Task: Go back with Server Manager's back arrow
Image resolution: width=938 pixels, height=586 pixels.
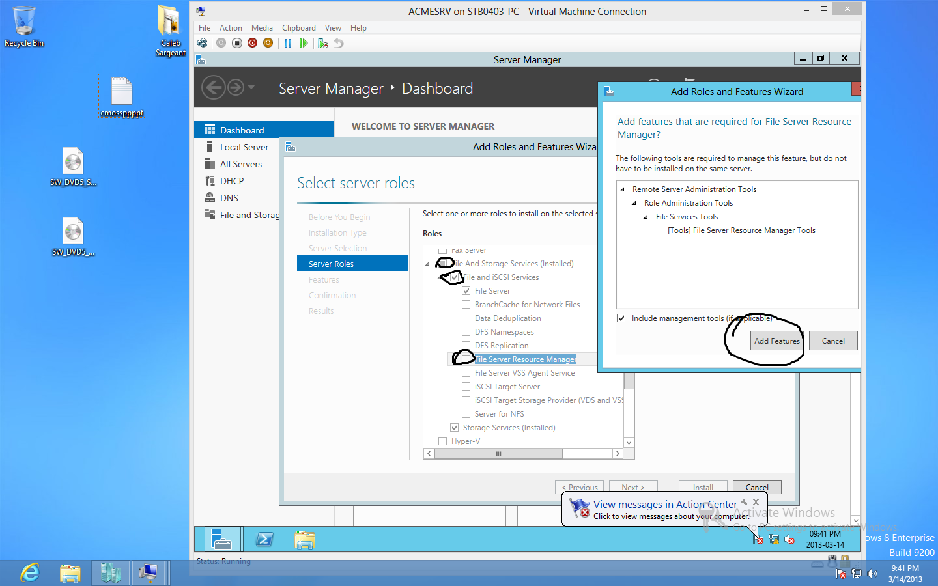Action: point(213,87)
